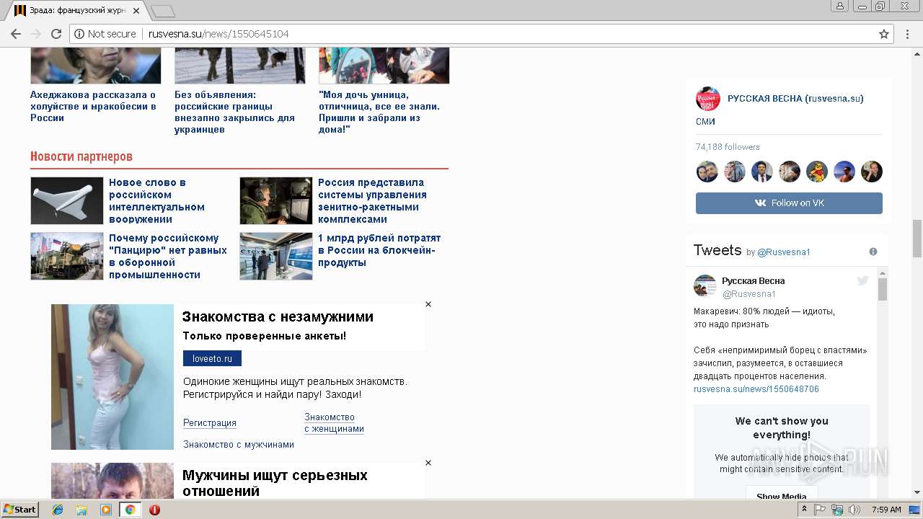Click the Chrome profile user icon
This screenshot has height=519, width=923.
tap(839, 6)
